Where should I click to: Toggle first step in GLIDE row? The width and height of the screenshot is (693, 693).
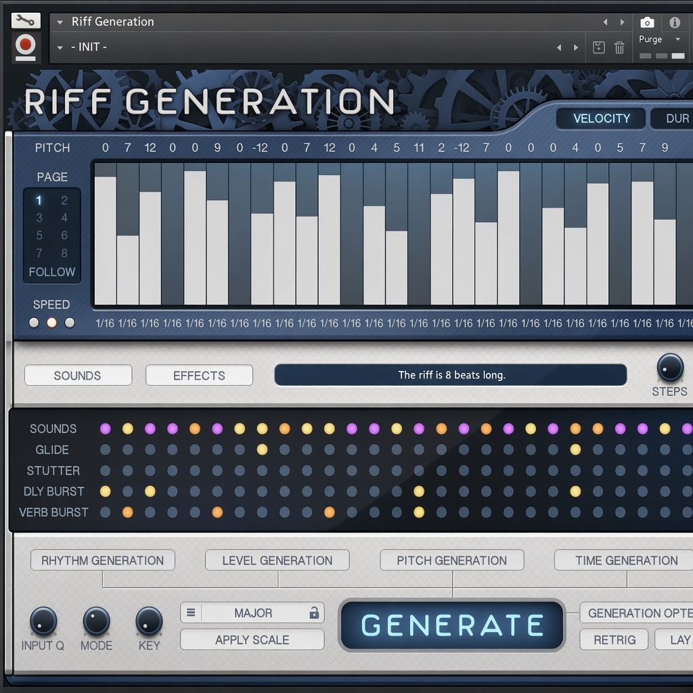105,449
